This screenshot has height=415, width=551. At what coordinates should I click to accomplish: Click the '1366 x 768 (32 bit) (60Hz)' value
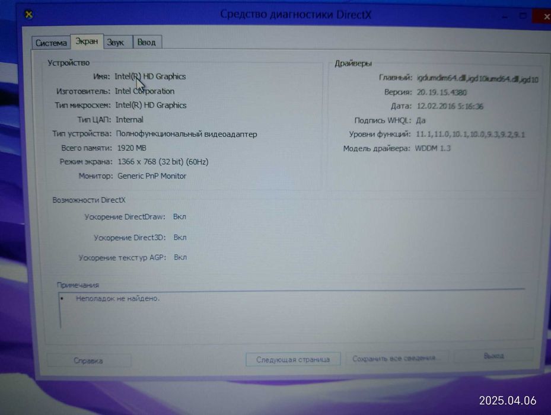pos(163,162)
